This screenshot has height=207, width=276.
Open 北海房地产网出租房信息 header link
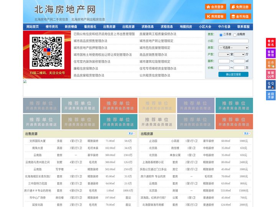point(88,20)
